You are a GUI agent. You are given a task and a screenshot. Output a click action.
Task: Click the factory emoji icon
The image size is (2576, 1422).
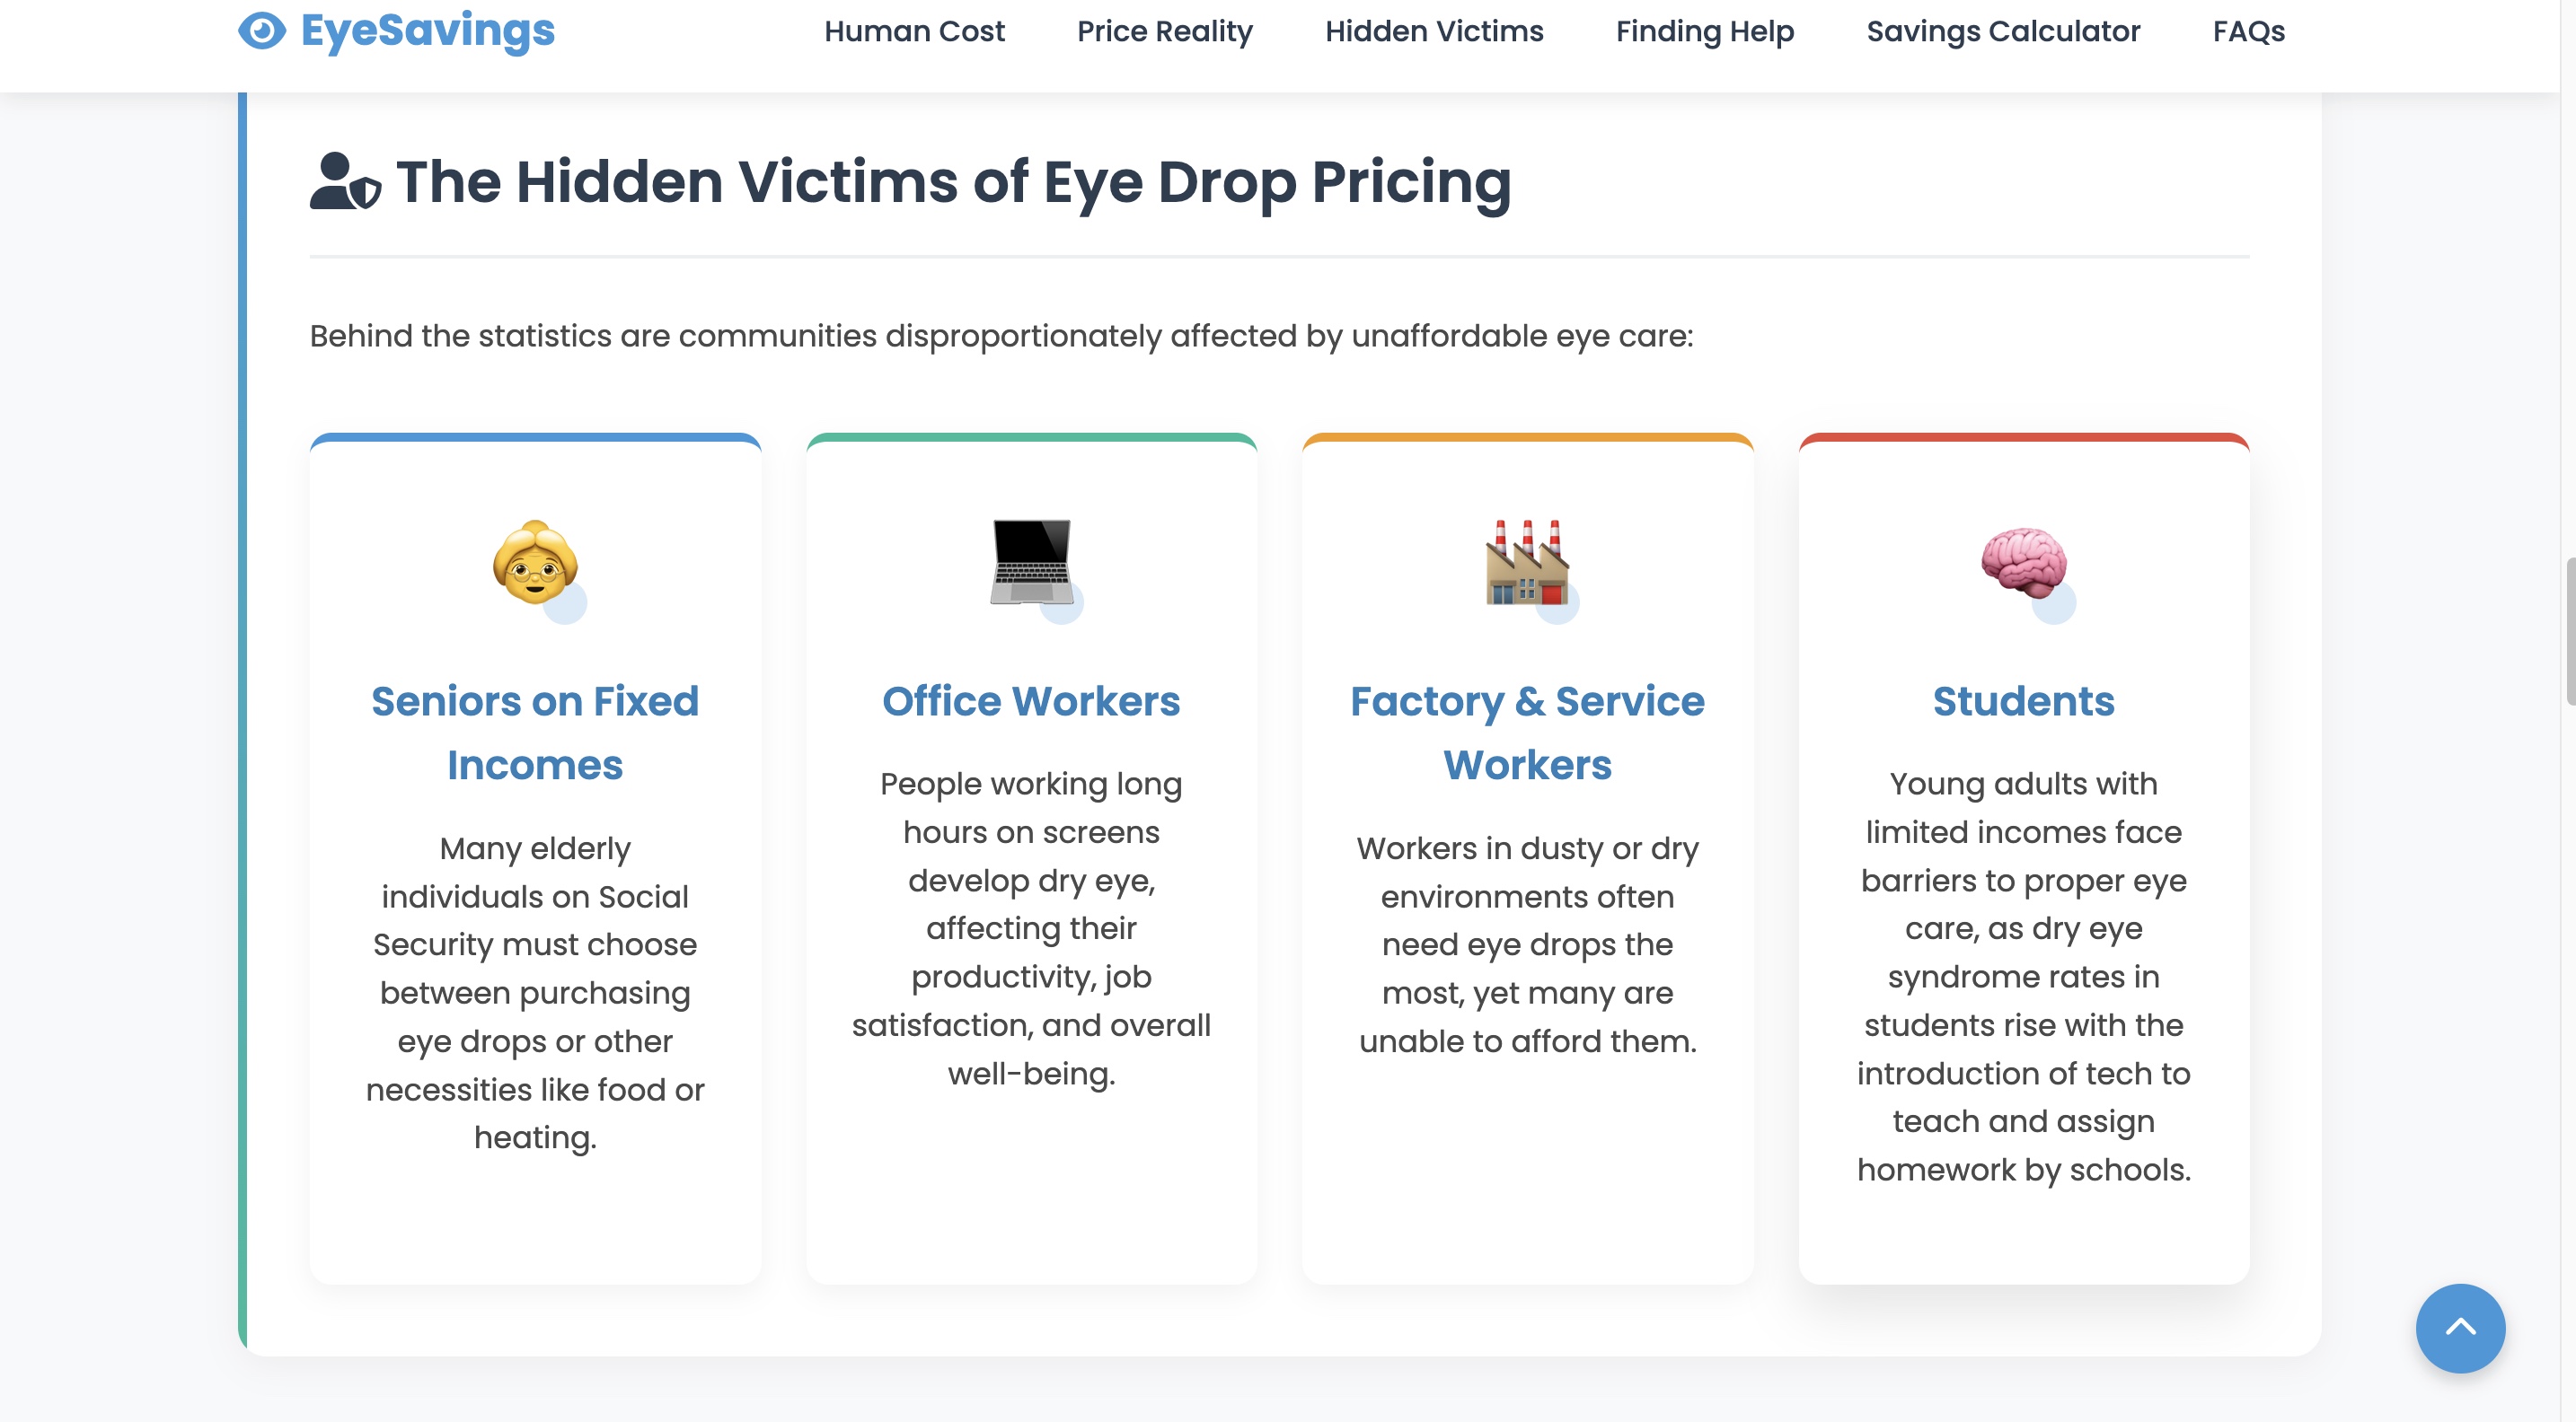coord(1527,562)
